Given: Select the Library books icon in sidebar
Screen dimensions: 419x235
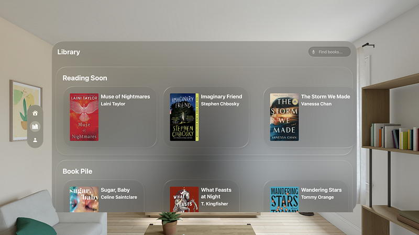Looking at the screenshot, I should coord(35,126).
